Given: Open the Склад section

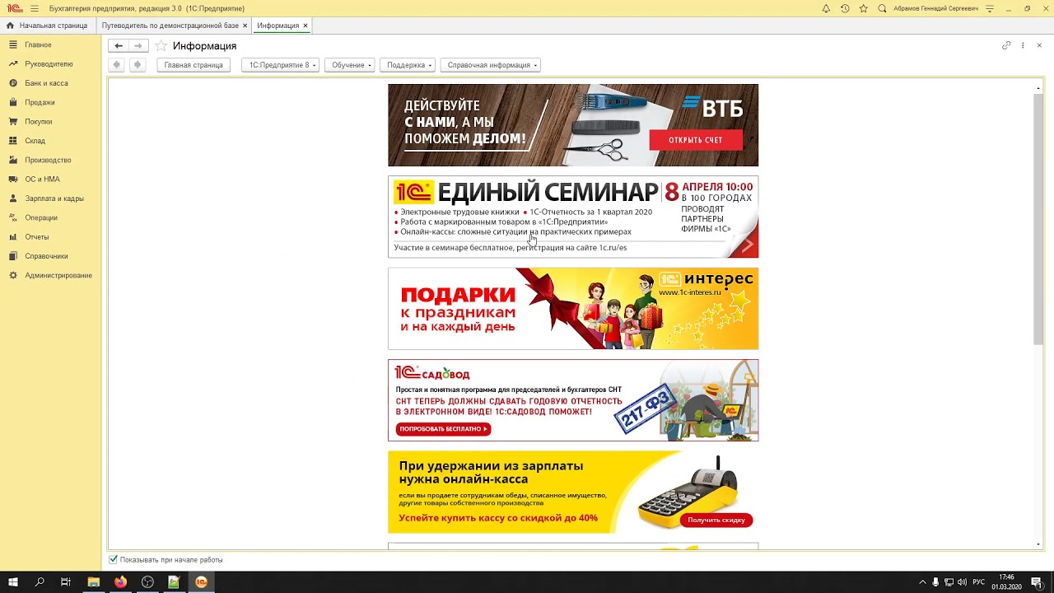Looking at the screenshot, I should [x=35, y=141].
